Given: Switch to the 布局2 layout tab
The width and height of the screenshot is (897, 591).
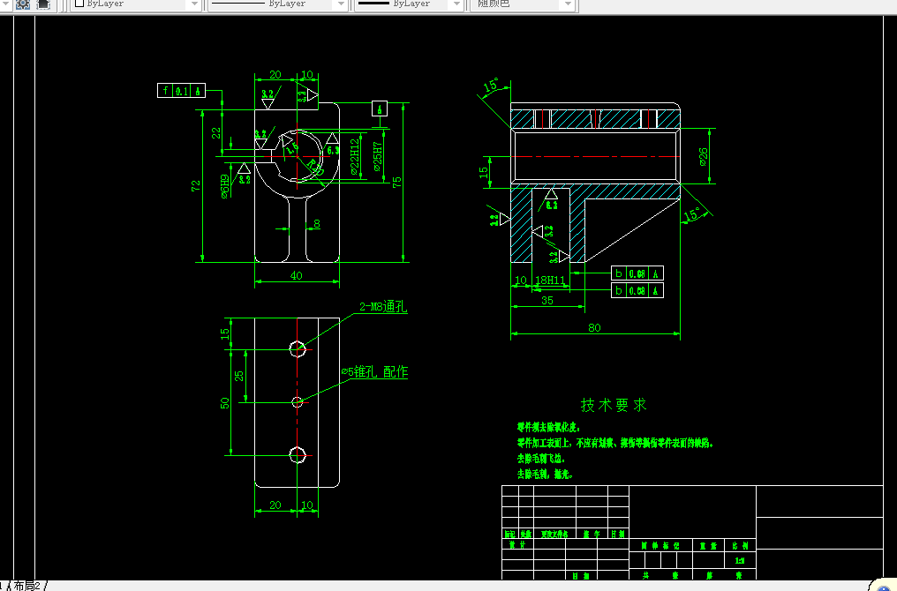Looking at the screenshot, I should 27,586.
